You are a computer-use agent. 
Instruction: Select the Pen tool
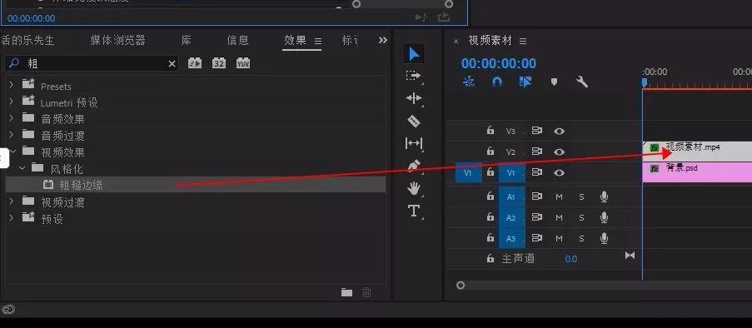(x=414, y=166)
